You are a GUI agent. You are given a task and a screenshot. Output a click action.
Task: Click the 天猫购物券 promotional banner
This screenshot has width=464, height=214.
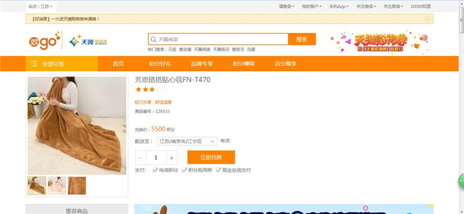click(379, 42)
